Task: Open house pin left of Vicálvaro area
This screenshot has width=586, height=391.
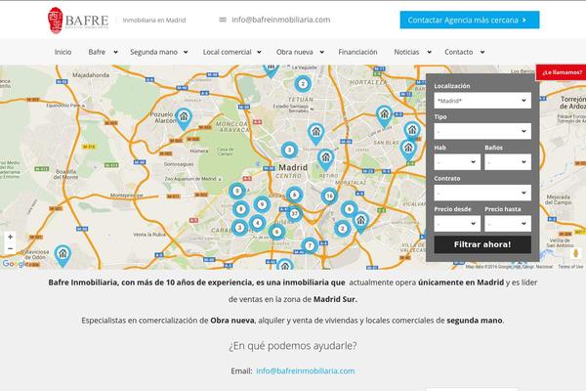Action: 360,222
